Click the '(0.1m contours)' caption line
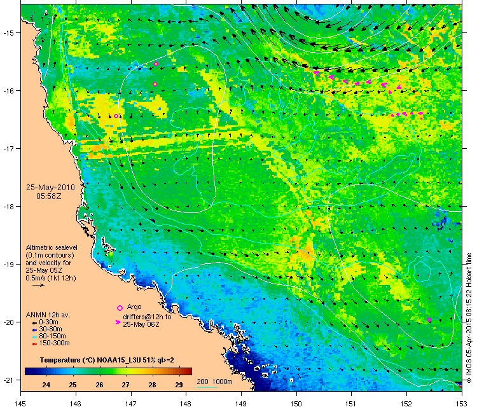This screenshot has height=407, width=477. click(x=50, y=255)
